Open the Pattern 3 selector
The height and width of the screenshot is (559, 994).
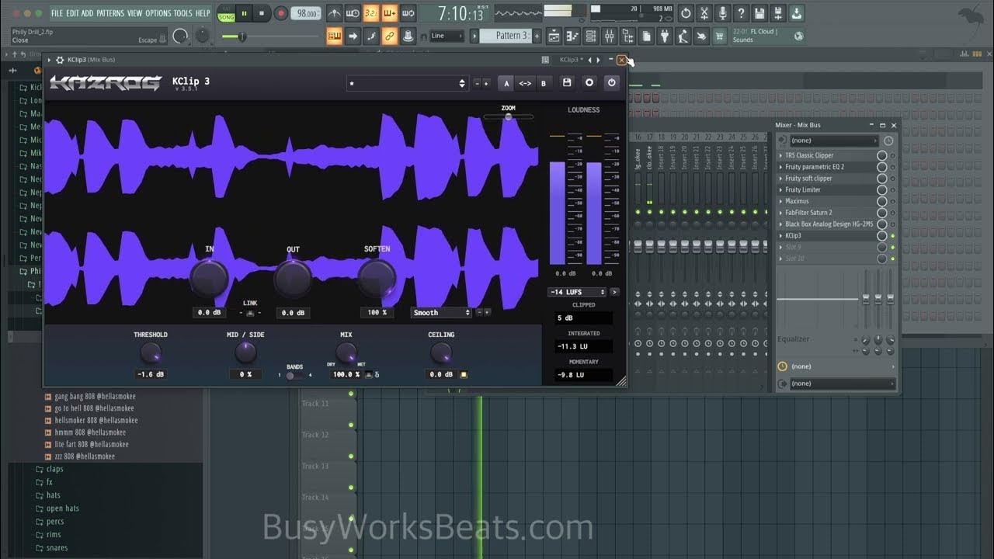(505, 36)
